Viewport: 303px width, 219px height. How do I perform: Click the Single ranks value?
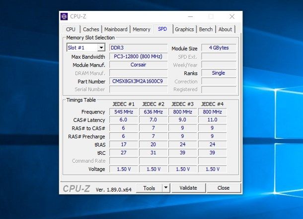point(219,73)
